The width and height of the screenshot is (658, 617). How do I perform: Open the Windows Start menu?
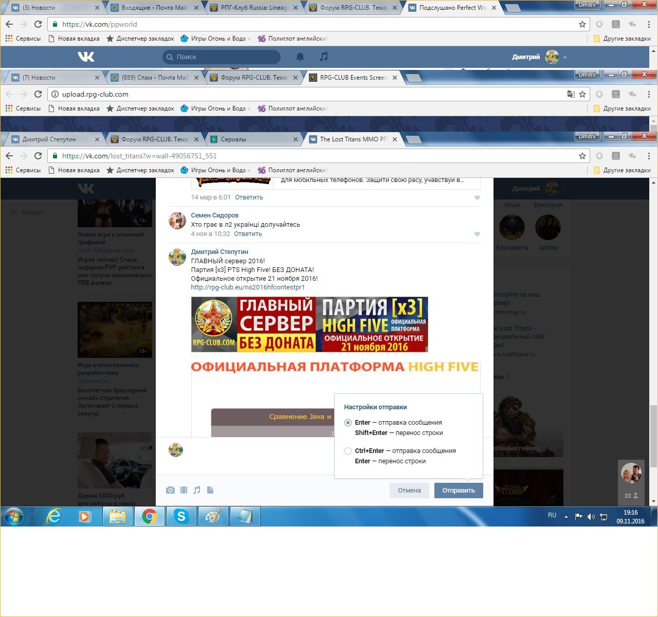pos(13,516)
